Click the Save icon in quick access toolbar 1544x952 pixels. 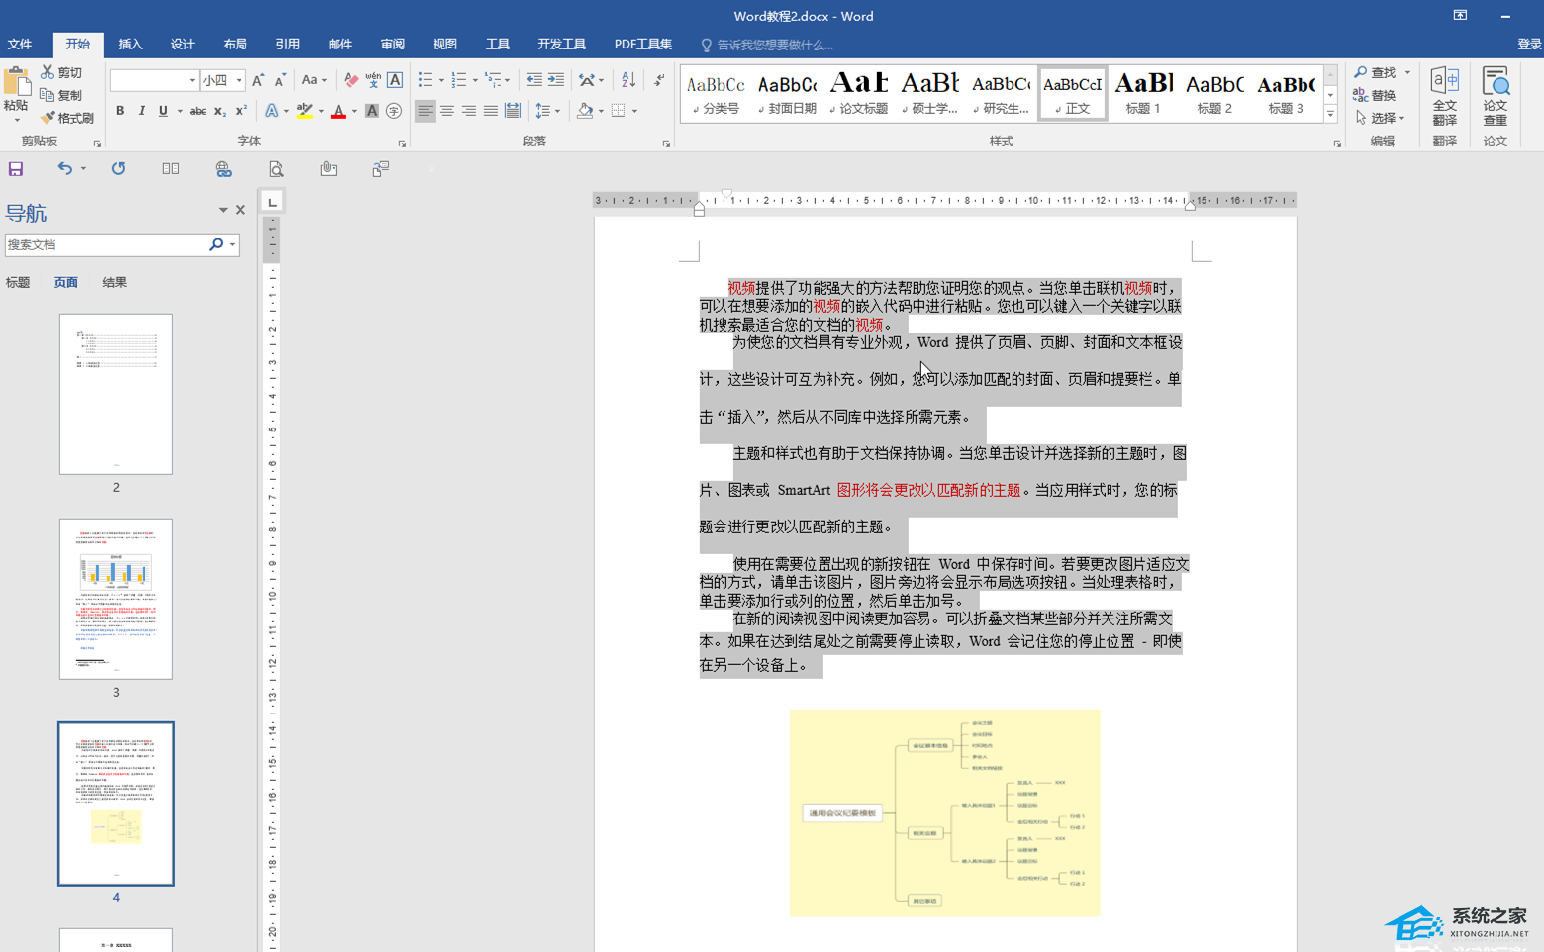click(x=16, y=169)
